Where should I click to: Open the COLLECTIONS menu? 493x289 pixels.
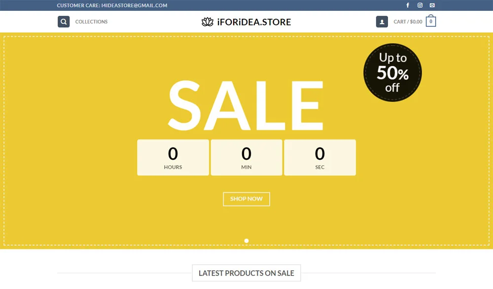click(91, 22)
